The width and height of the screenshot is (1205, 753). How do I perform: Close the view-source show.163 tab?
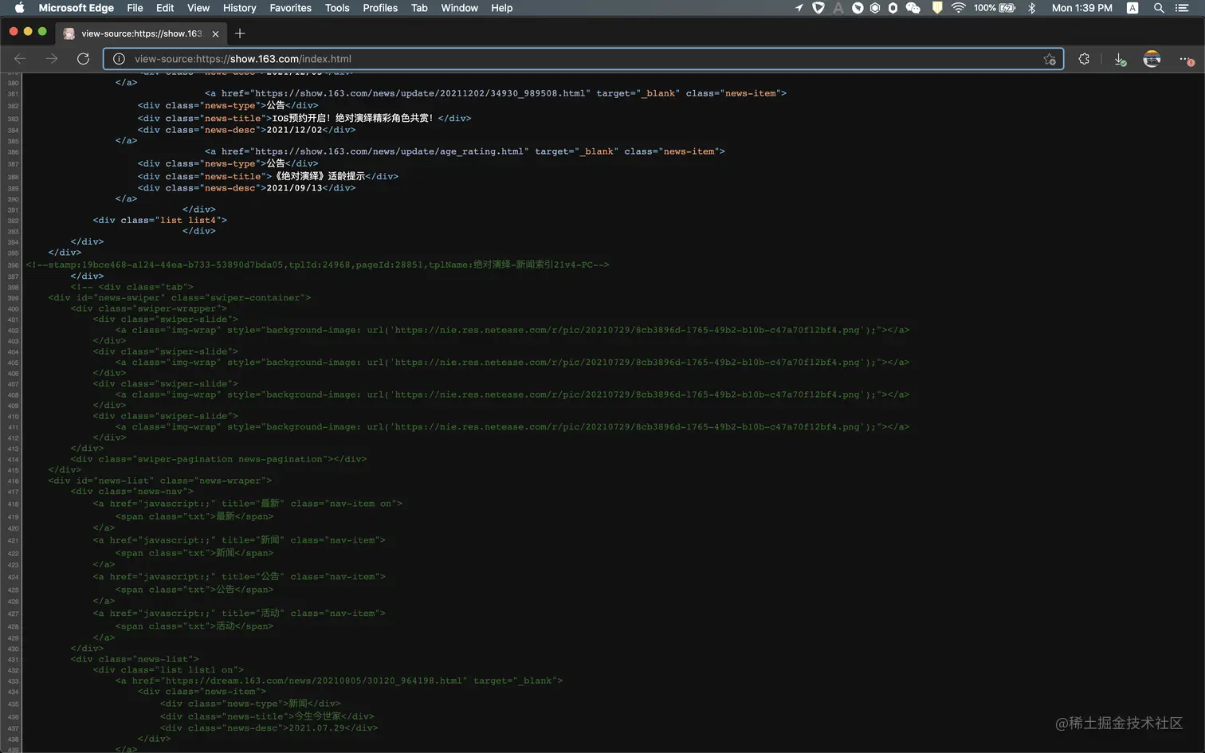pos(215,33)
